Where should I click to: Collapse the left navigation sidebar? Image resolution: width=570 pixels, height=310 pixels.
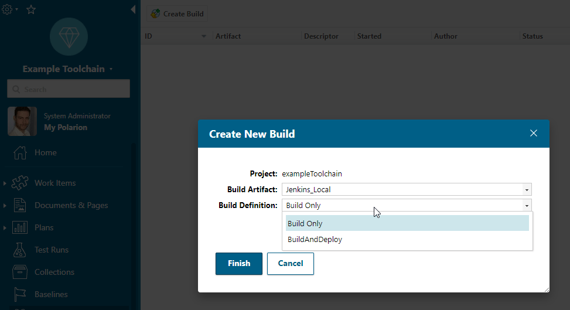tap(133, 9)
